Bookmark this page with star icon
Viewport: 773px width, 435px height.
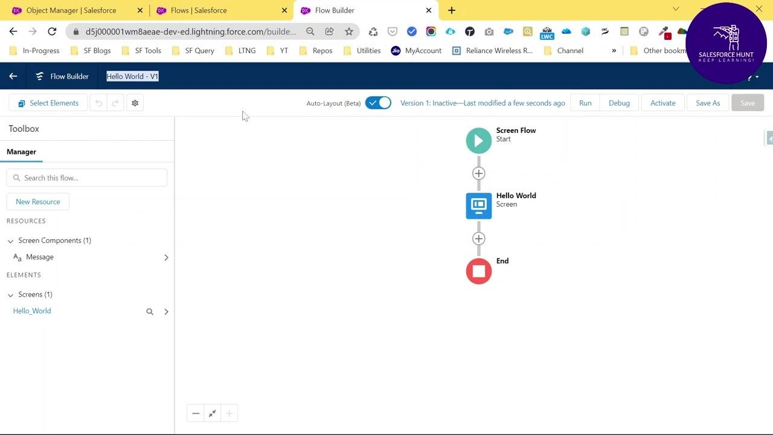click(x=348, y=31)
